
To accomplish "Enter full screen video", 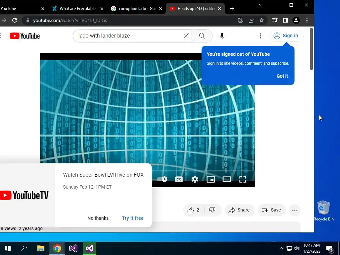I will click(243, 179).
